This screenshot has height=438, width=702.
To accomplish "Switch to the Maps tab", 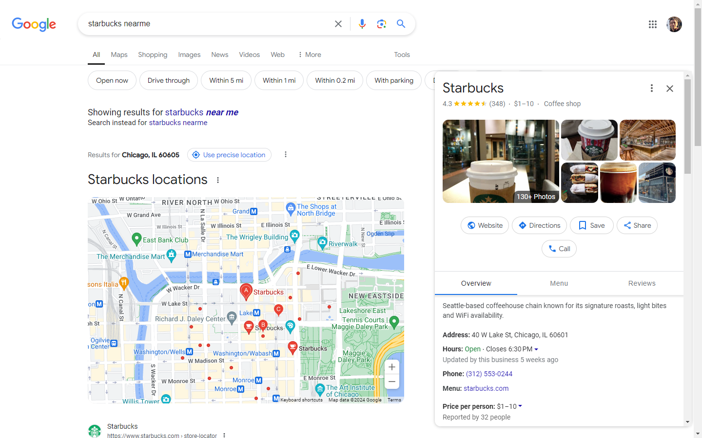I will click(119, 55).
